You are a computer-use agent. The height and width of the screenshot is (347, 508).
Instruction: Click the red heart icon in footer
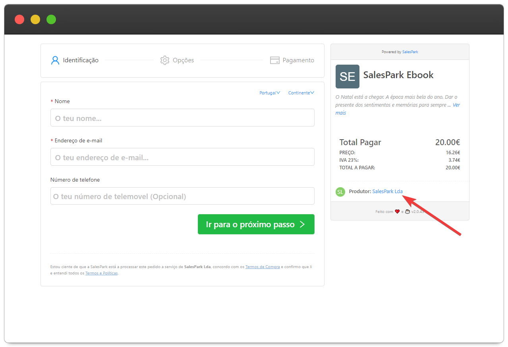click(x=397, y=212)
